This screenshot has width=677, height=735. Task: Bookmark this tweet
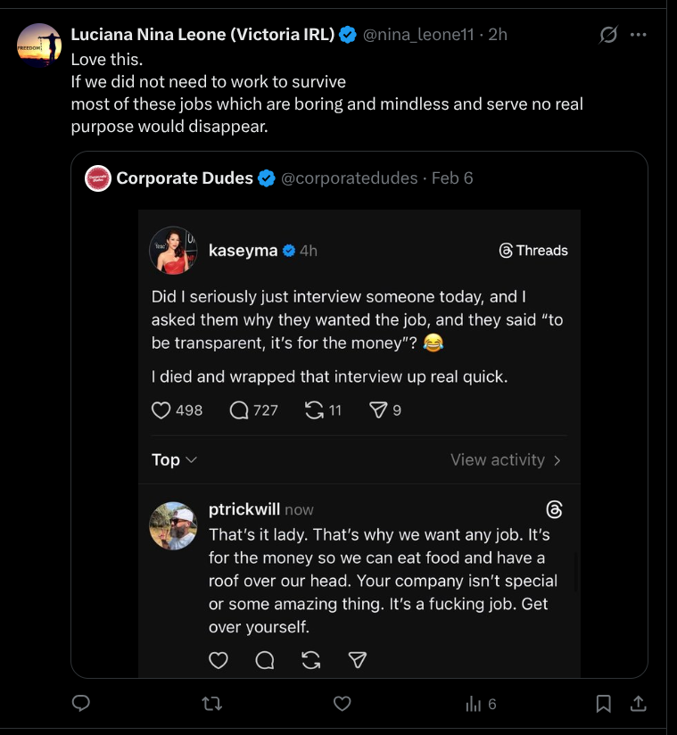(604, 704)
